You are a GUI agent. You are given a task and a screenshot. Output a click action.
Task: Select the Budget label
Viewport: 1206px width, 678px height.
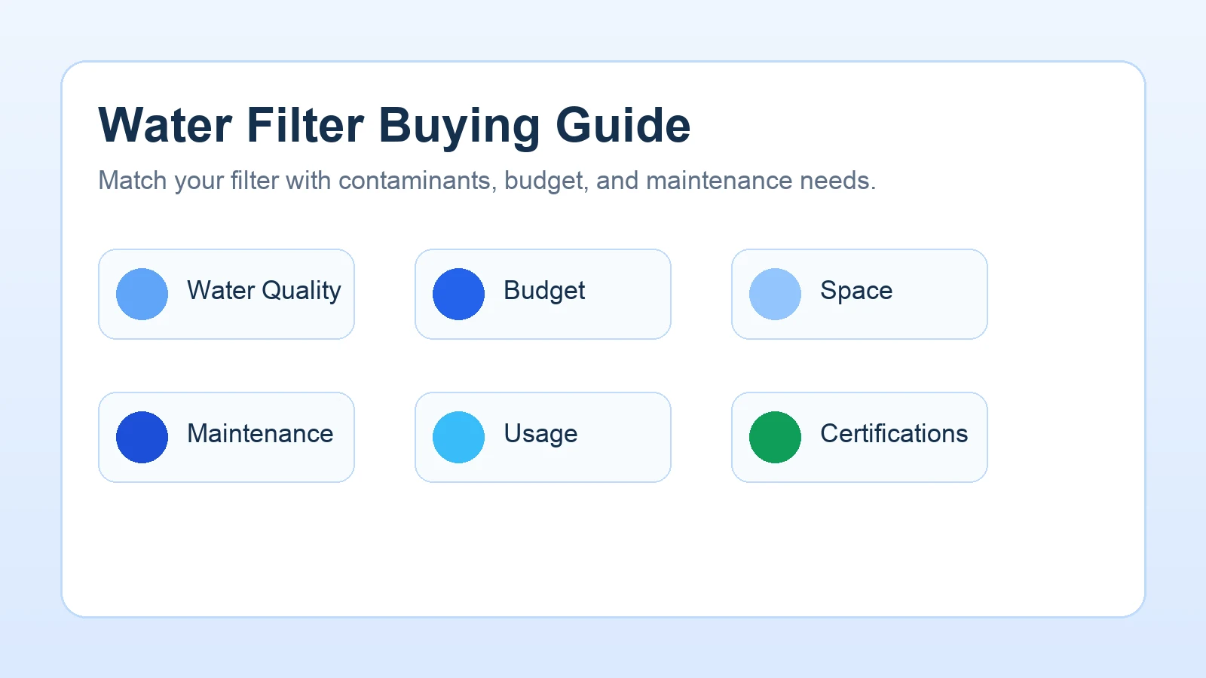coord(544,291)
